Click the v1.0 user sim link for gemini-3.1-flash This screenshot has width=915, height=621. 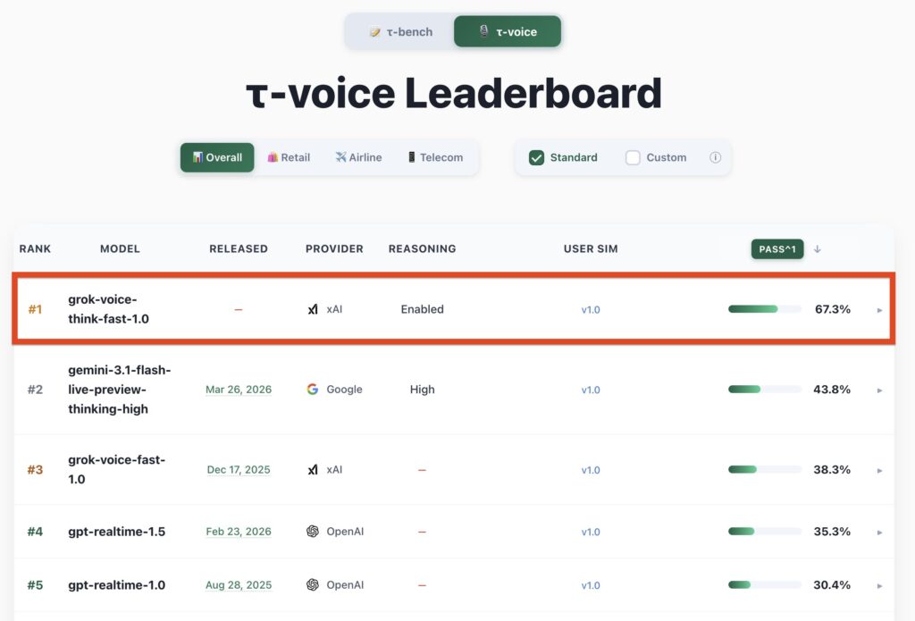tap(591, 390)
